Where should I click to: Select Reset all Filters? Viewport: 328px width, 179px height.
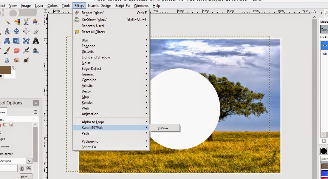coord(111,32)
